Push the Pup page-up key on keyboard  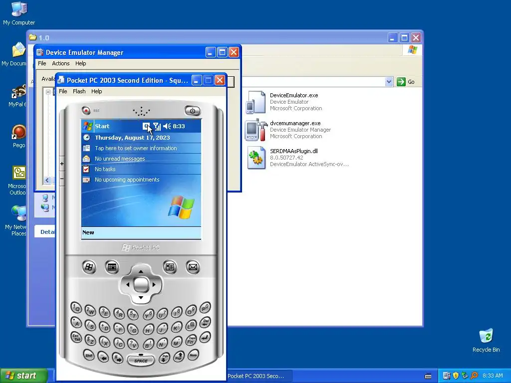179,357
